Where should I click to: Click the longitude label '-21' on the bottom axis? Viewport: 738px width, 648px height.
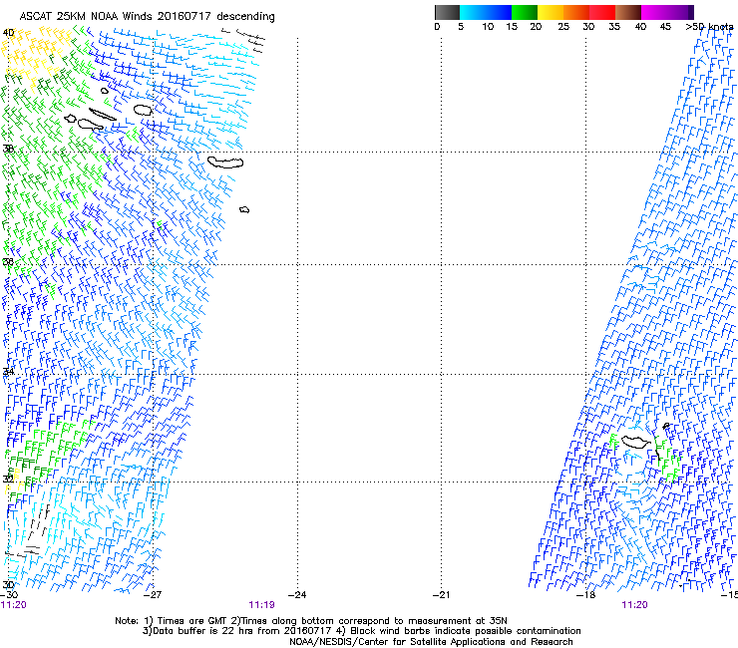point(441,595)
